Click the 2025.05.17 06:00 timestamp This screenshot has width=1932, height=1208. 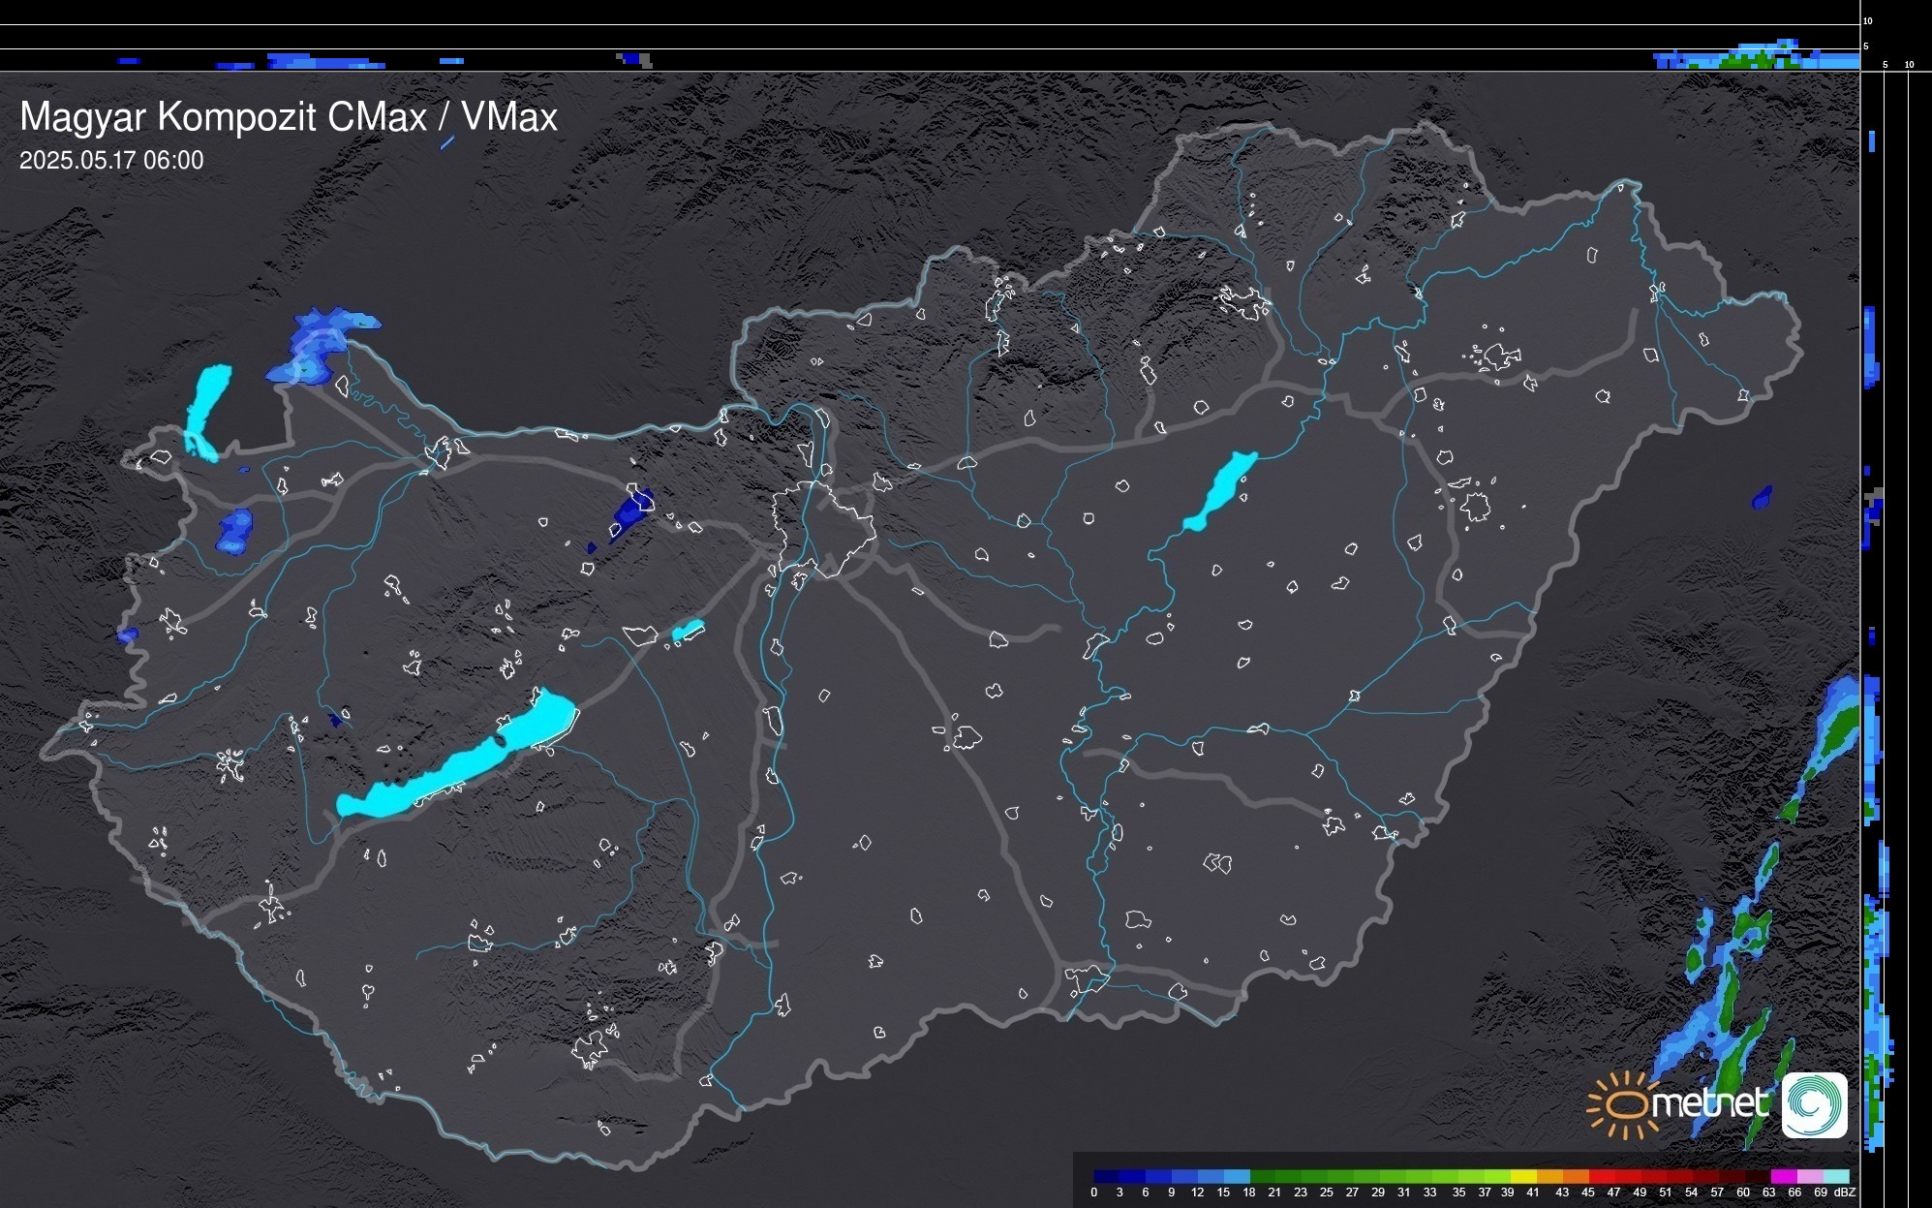tap(111, 161)
